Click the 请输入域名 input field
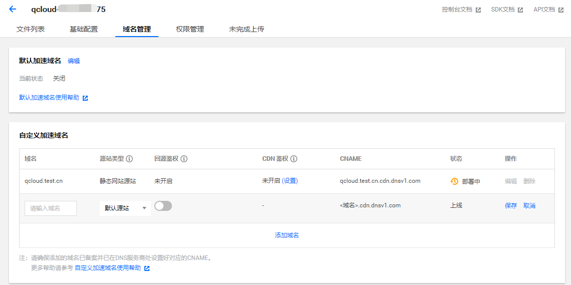This screenshot has height=285, width=571. [x=51, y=208]
